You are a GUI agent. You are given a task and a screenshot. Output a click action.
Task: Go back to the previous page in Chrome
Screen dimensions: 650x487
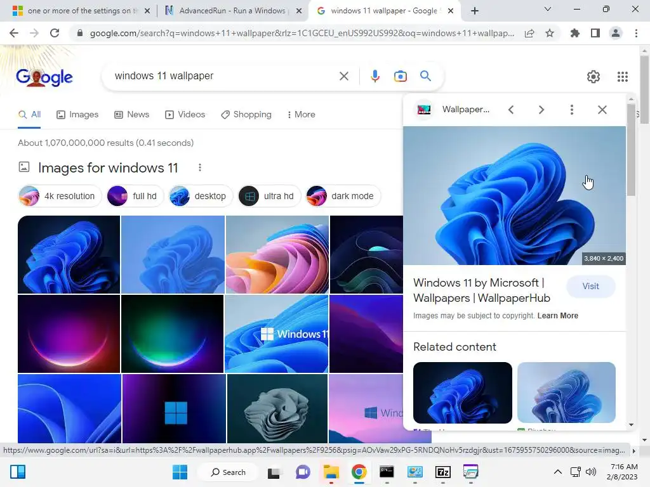point(14,33)
